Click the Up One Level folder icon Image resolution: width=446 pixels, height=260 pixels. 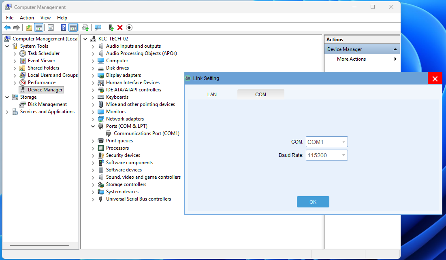pos(29,27)
